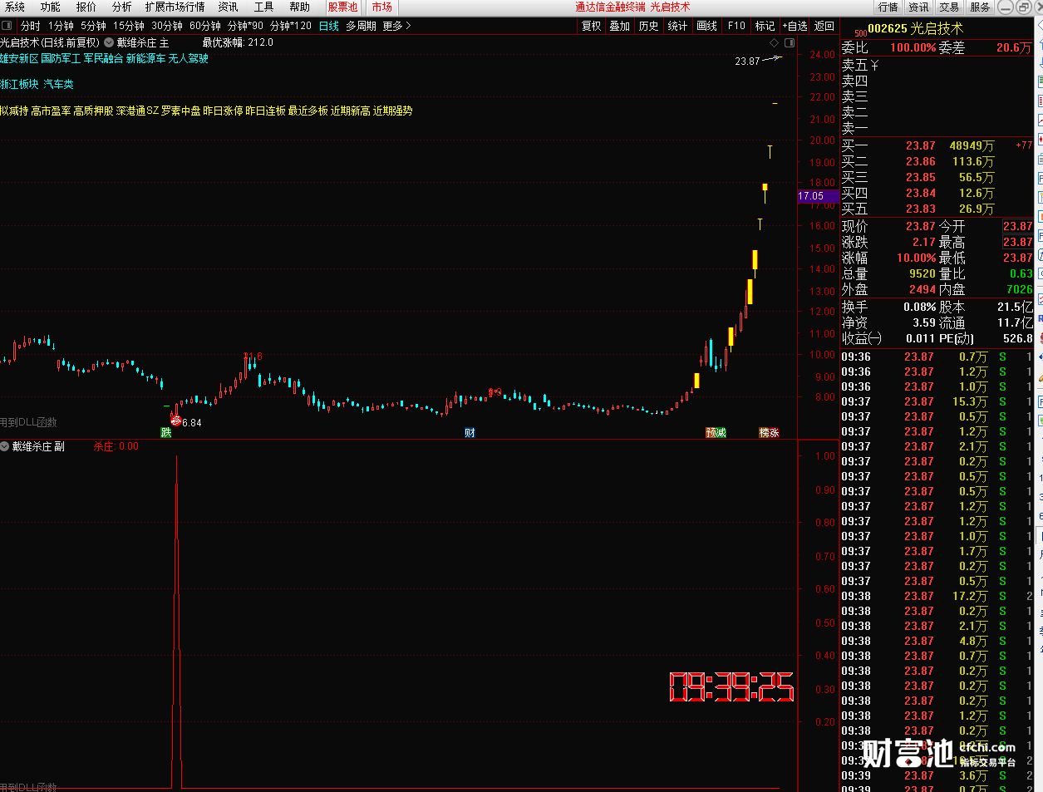Open the 分析 menu
Screen dimensions: 1043x792
(x=121, y=7)
